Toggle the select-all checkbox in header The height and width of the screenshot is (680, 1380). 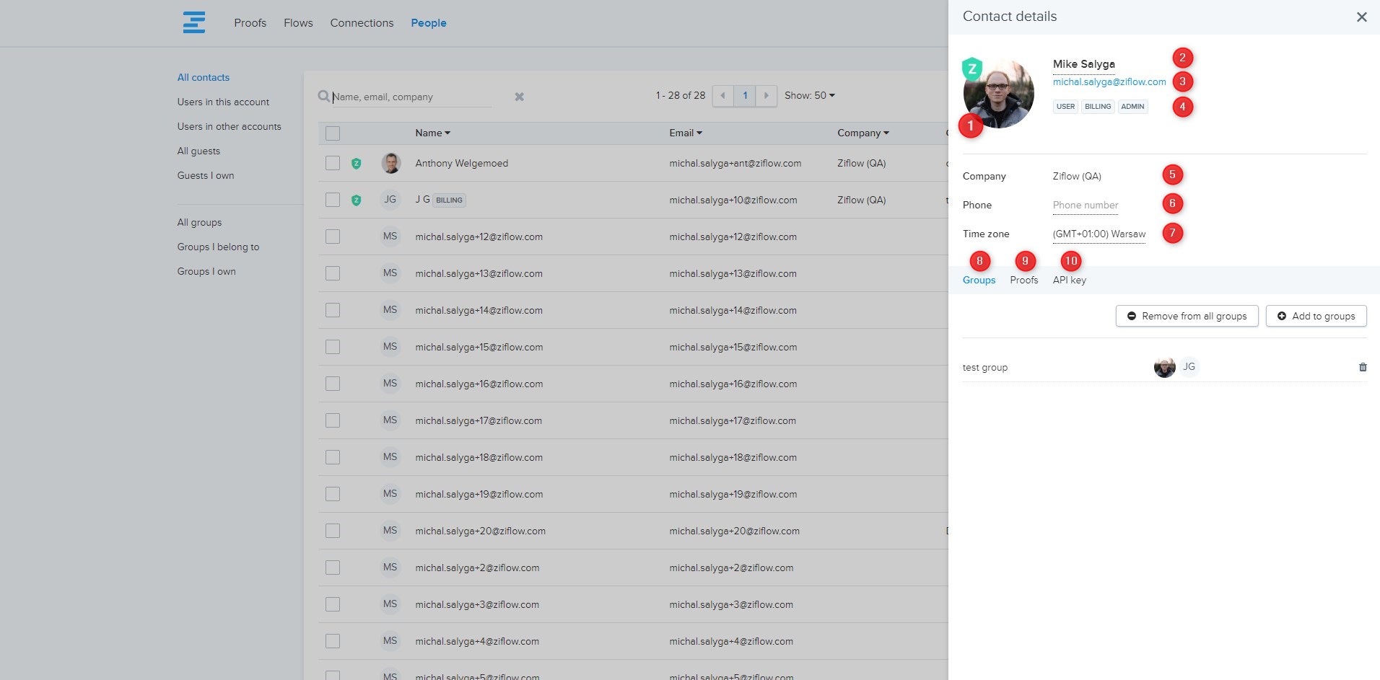tap(333, 133)
